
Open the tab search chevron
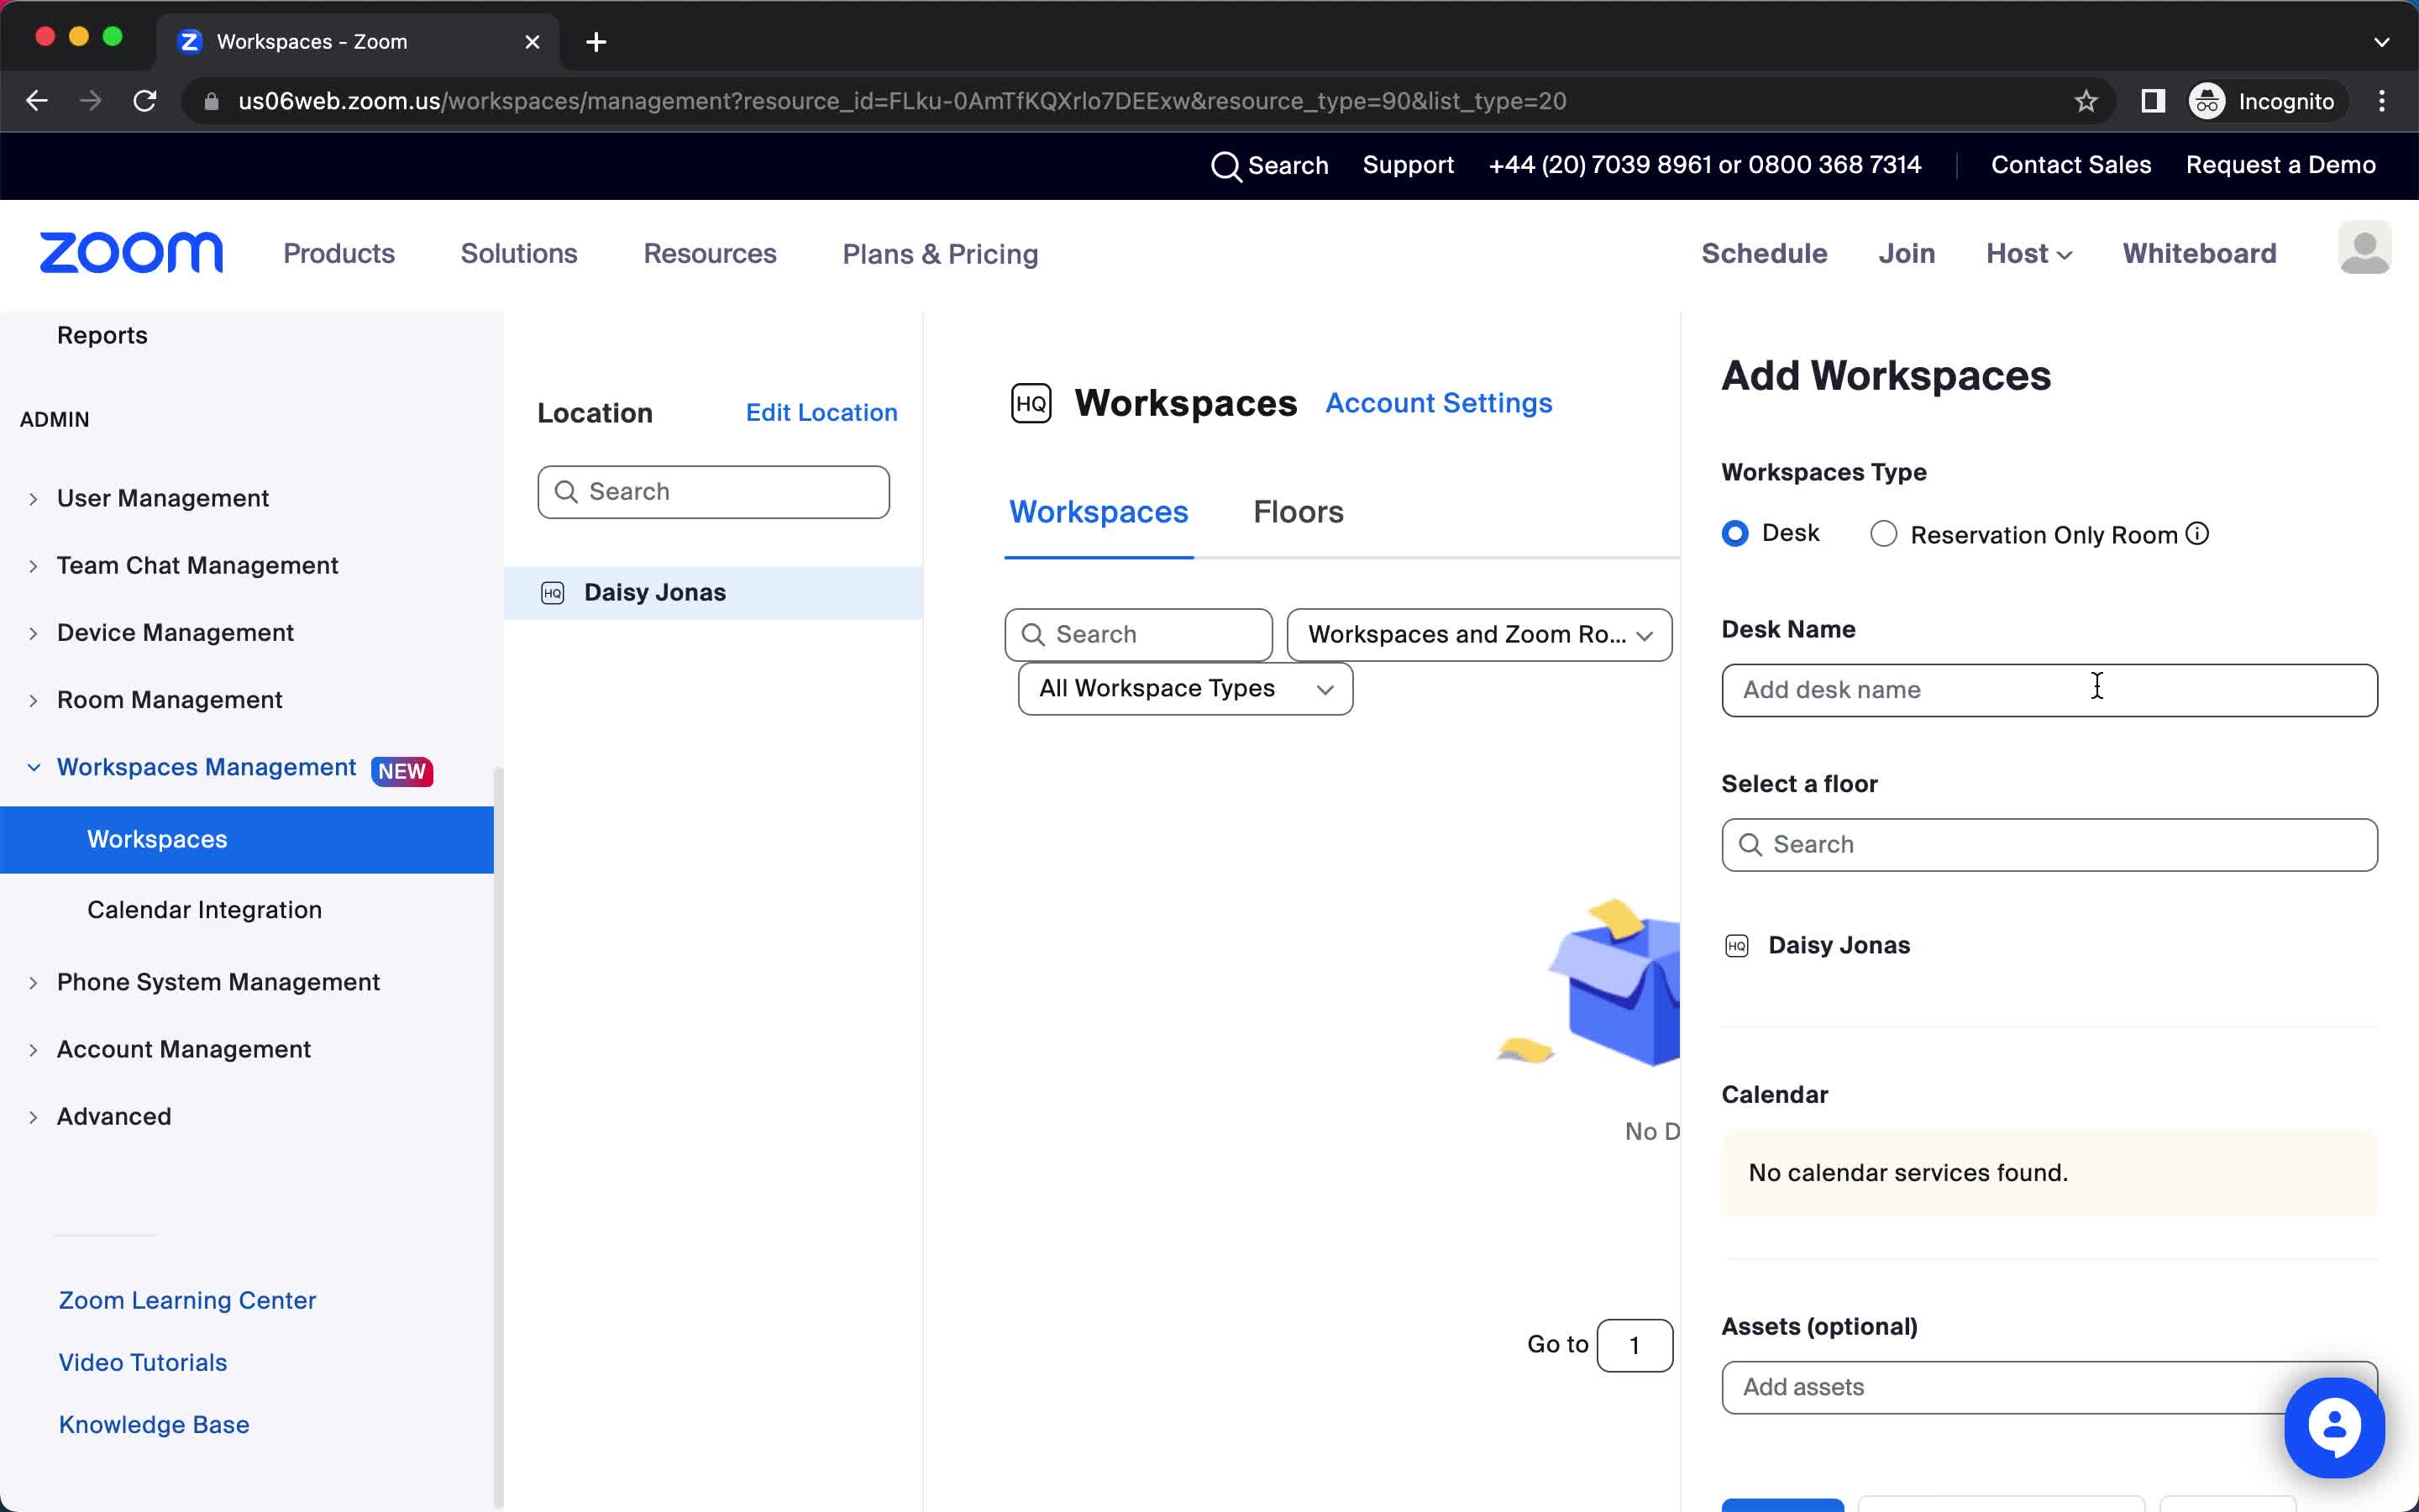click(2382, 42)
